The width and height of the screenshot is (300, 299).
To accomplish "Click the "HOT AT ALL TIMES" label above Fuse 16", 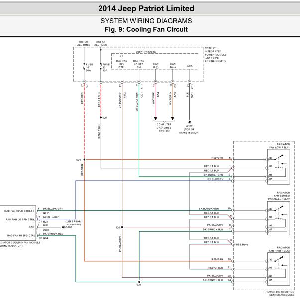I will coord(84,43).
